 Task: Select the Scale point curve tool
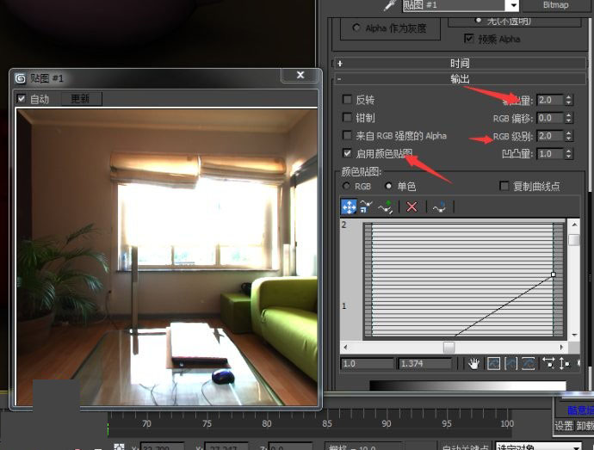click(367, 207)
